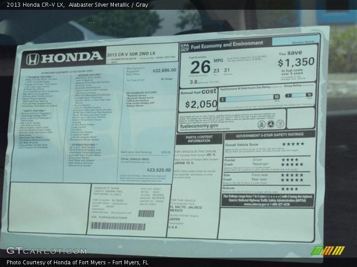Click the Honda H logo emblem
357x267 pixels.
pyautogui.click(x=32, y=59)
